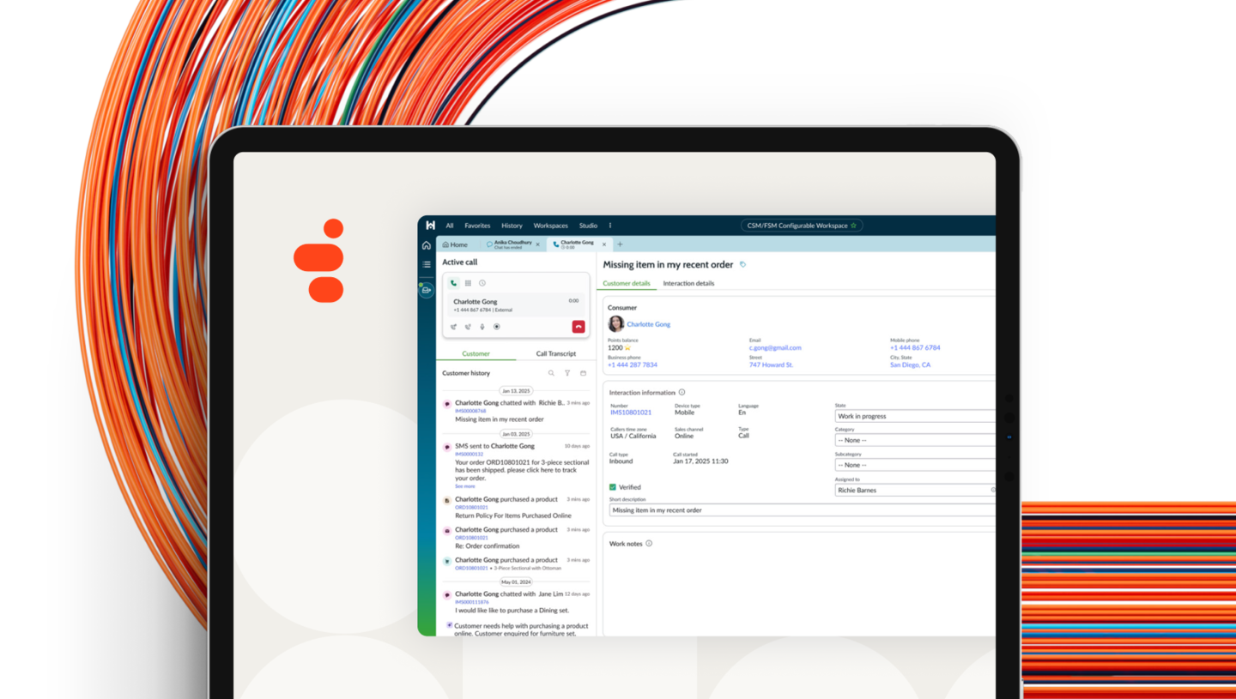Put the active call on hold
This screenshot has height=699, width=1236.
(468, 327)
